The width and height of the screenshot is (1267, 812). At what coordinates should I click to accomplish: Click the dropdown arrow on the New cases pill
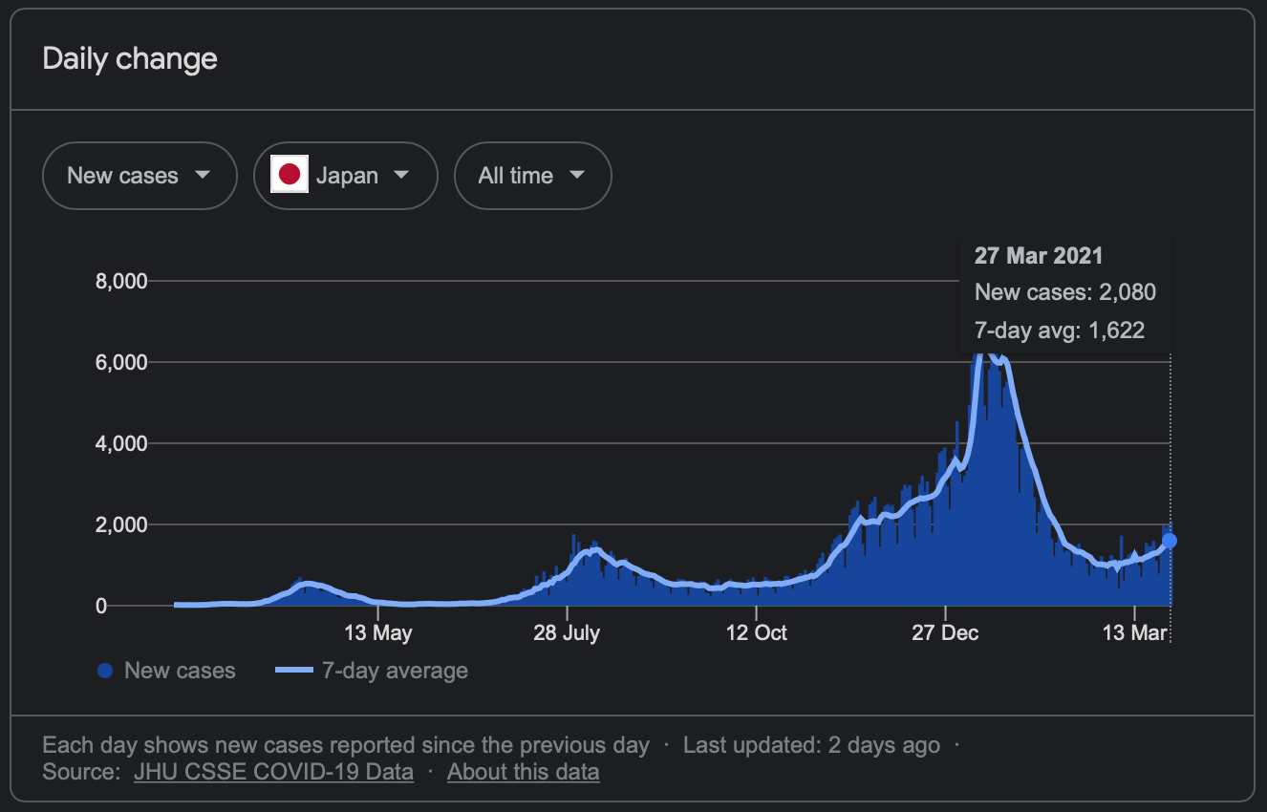(203, 175)
